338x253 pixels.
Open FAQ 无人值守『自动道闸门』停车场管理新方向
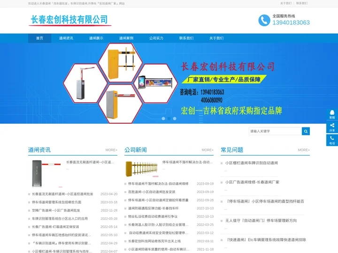click(x=261, y=221)
